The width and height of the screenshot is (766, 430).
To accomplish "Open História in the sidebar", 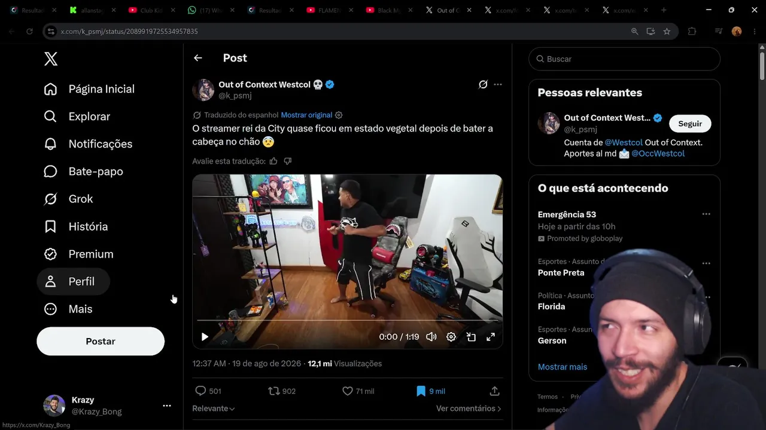I will [x=76, y=226].
